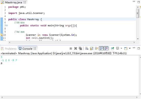Click the Clear Console icon
The image size is (141, 99).
[87, 48]
